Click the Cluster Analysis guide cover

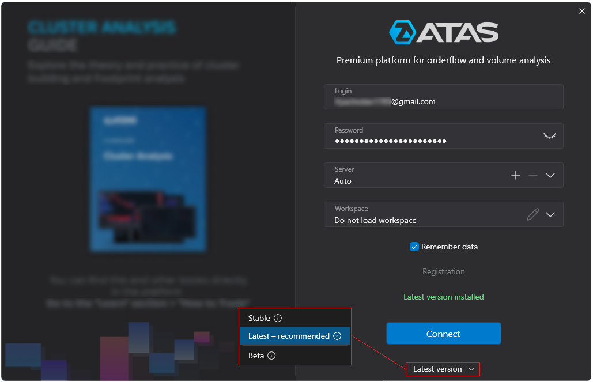pyautogui.click(x=148, y=179)
